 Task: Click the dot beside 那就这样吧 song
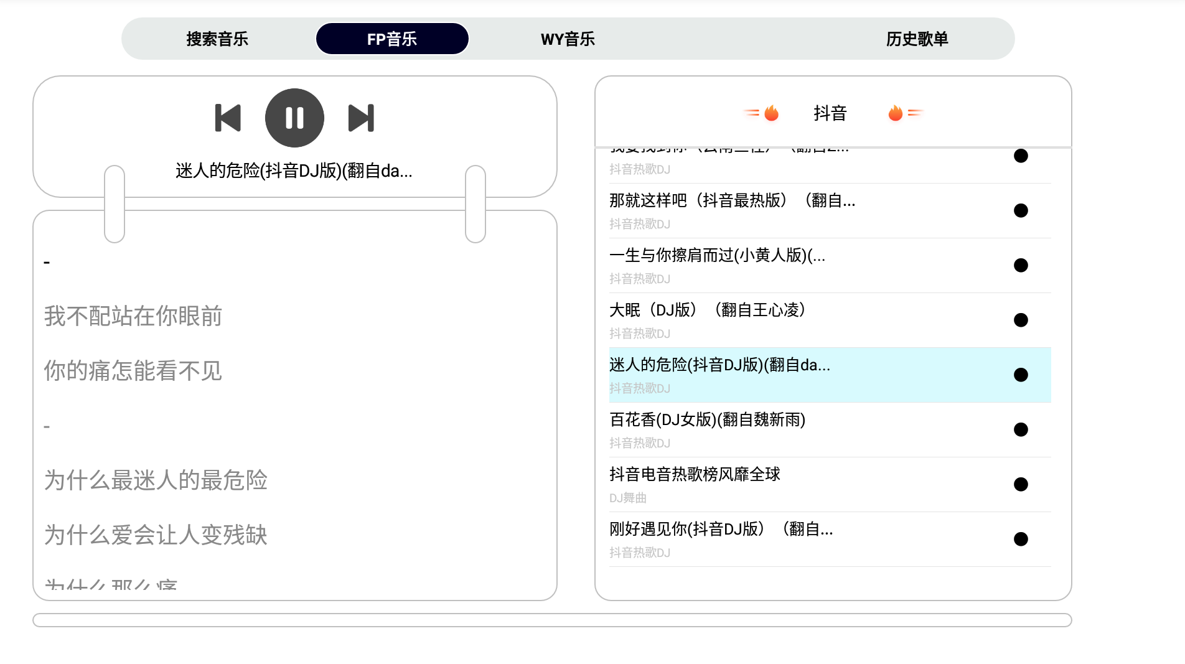1020,210
